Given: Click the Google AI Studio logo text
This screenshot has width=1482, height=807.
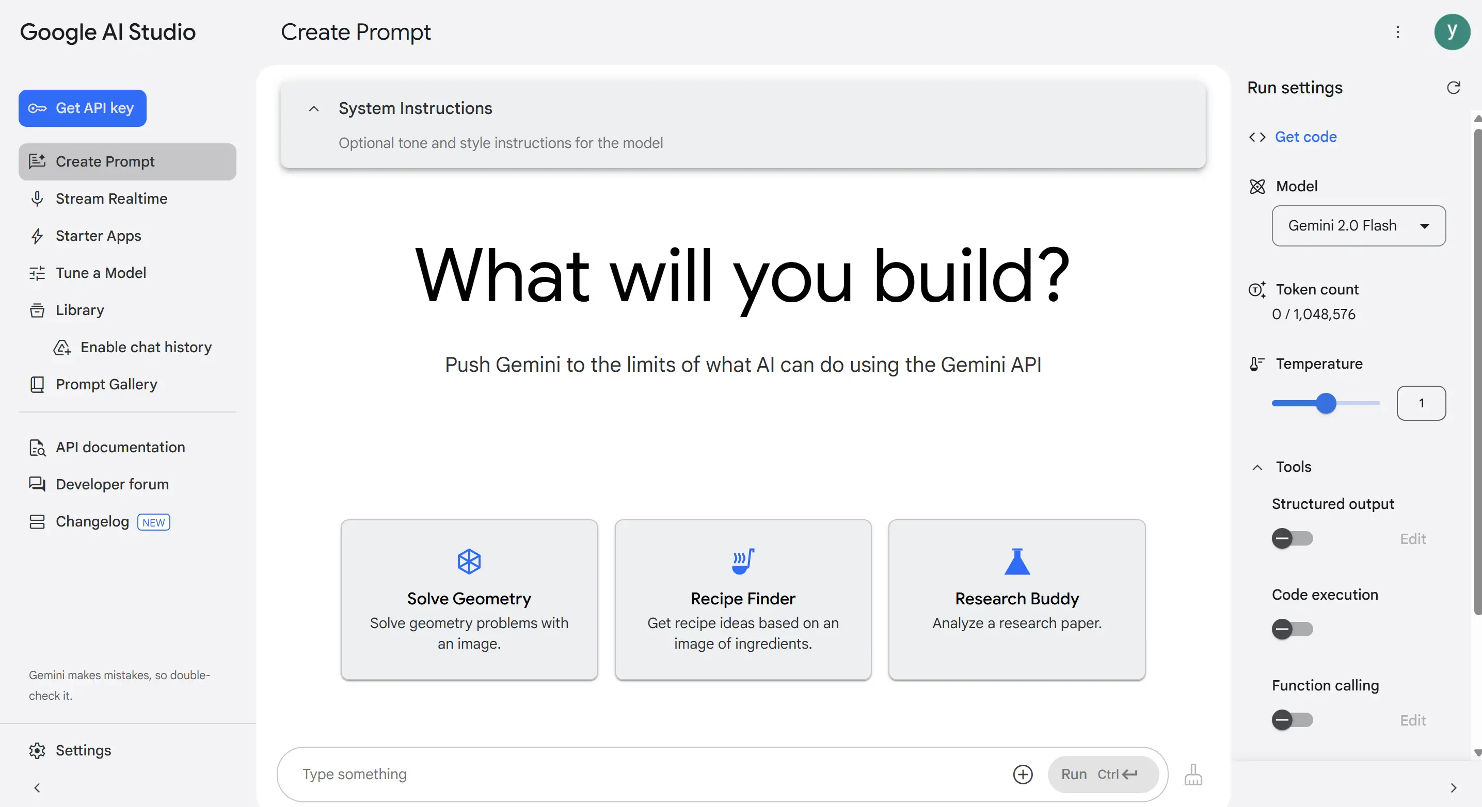Looking at the screenshot, I should 107,32.
